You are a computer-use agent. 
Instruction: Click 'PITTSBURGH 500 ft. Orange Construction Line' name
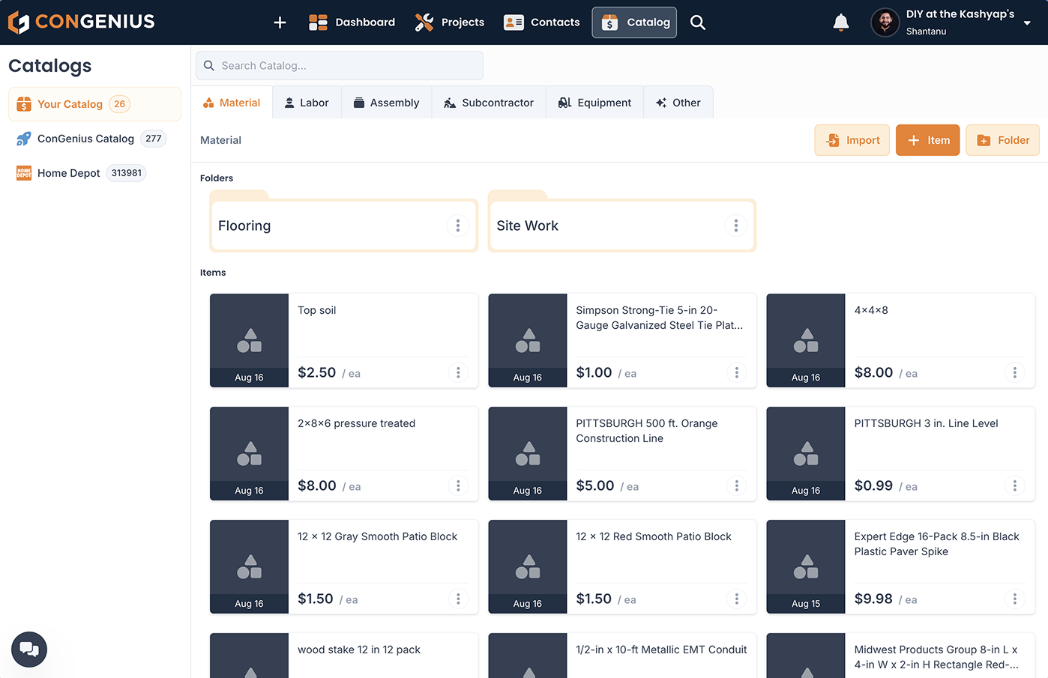click(647, 431)
